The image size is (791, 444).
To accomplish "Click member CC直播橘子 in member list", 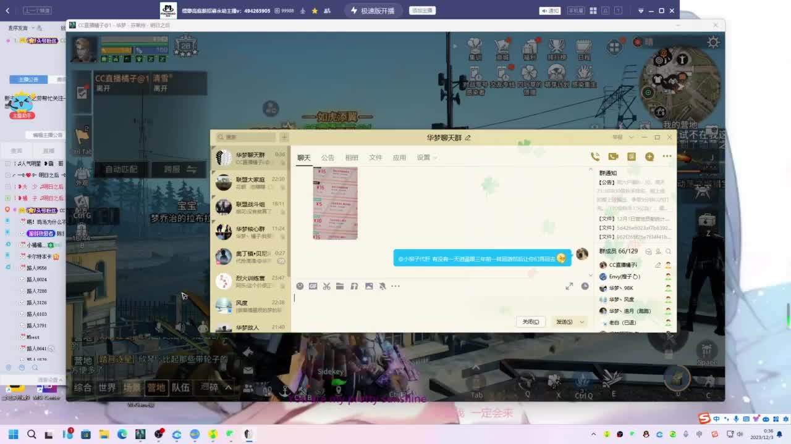I will (x=635, y=265).
